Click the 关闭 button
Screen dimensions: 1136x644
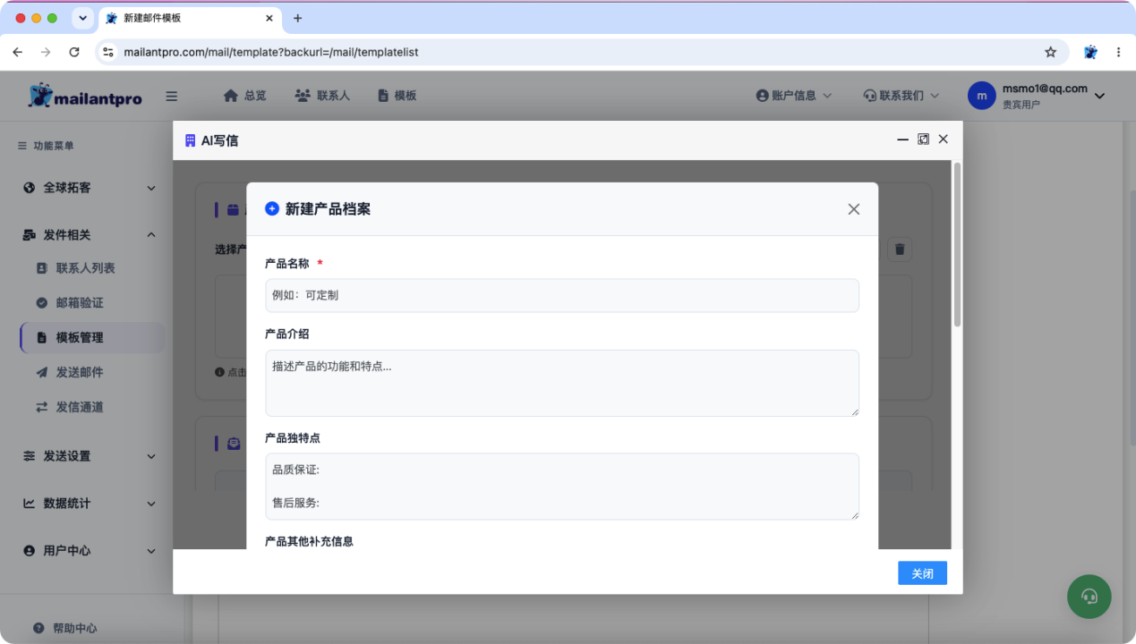tap(922, 573)
